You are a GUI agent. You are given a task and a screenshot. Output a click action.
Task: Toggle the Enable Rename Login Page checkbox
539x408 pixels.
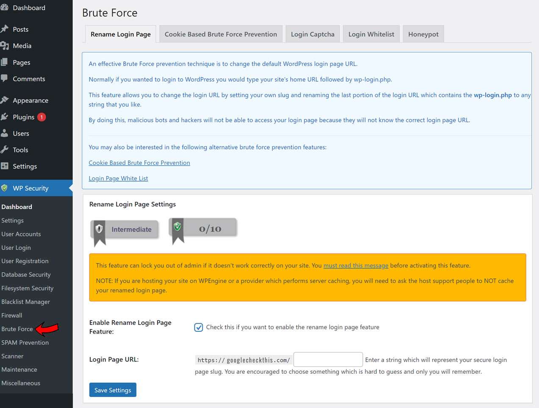click(x=199, y=327)
